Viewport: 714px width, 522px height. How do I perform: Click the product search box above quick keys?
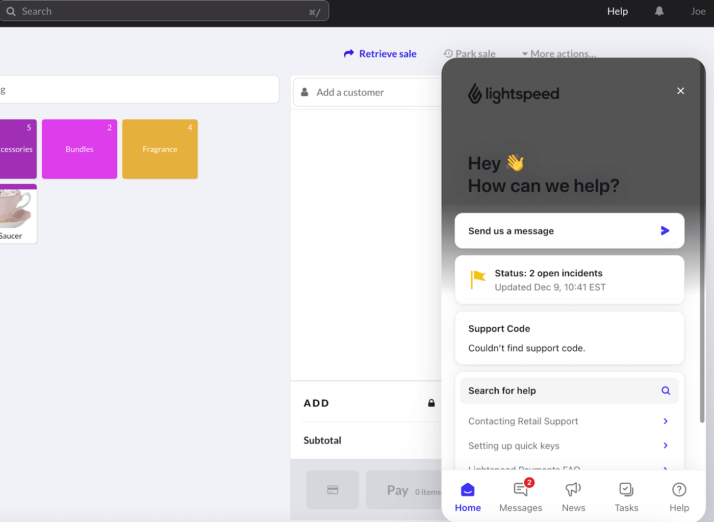coord(139,89)
